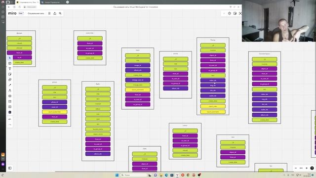The image size is (316, 178).
Task: Open File Explorer from the taskbar
Action: tap(161, 175)
